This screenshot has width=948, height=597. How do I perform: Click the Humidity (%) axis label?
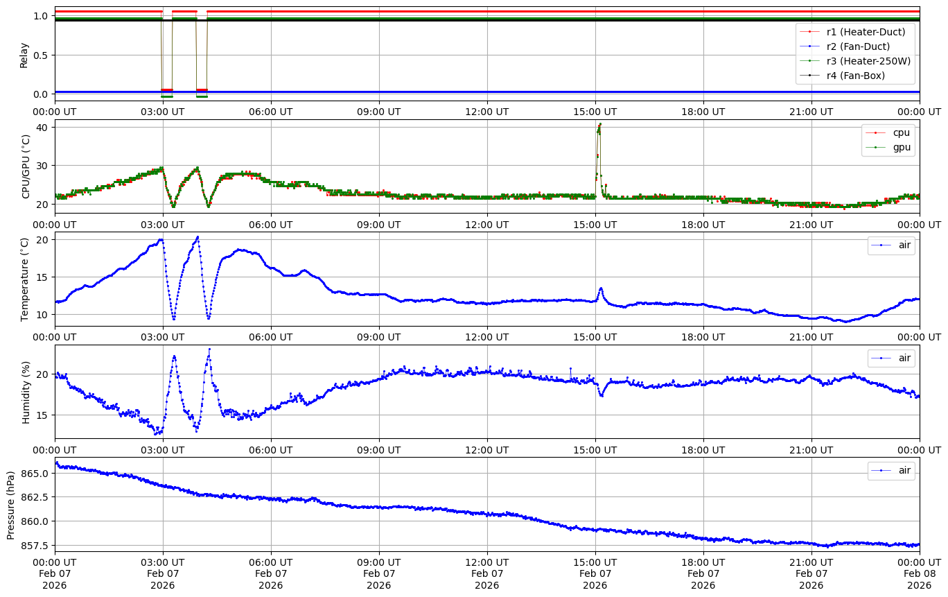(x=26, y=392)
